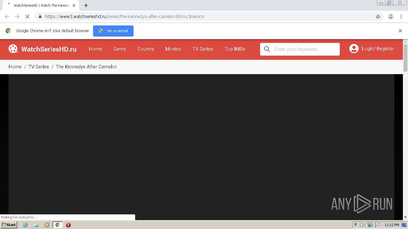Open the Windows Start menu
408x229 pixels.
(9, 225)
